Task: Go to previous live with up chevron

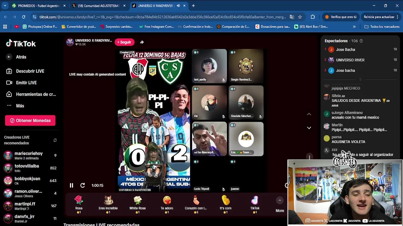Action: (309, 114)
